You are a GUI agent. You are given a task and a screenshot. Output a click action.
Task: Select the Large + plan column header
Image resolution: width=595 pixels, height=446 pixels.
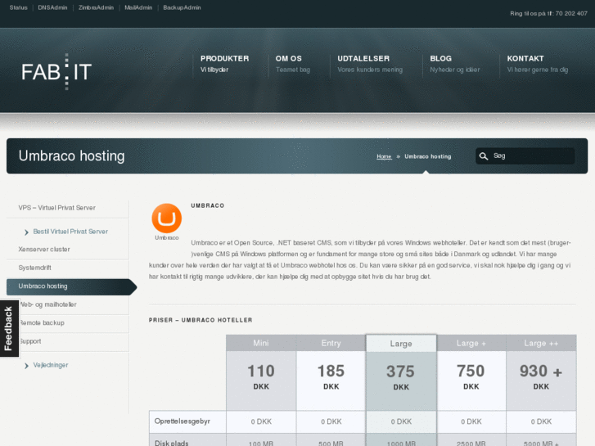(471, 343)
